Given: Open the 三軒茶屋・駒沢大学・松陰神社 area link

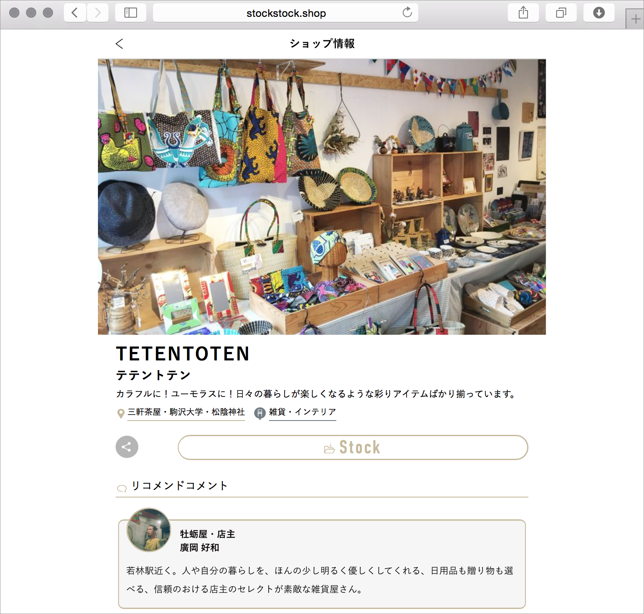Looking at the screenshot, I should click(186, 412).
